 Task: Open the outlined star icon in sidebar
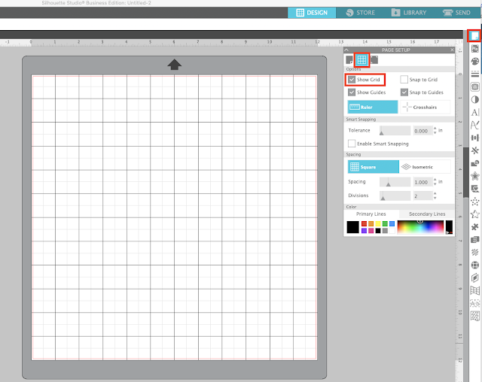(x=475, y=214)
